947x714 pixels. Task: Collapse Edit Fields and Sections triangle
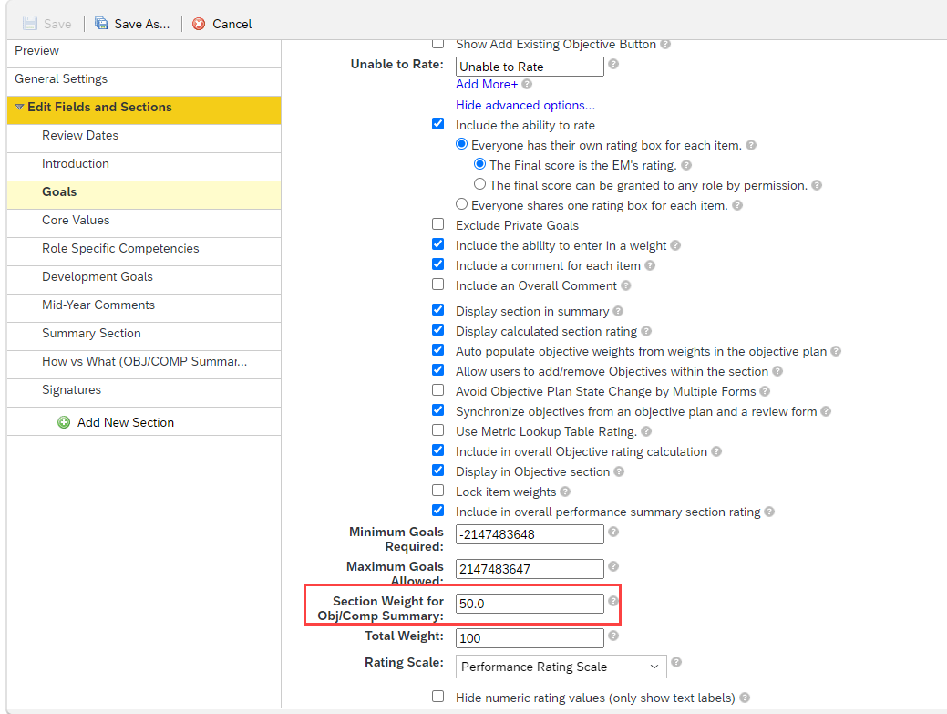19,107
